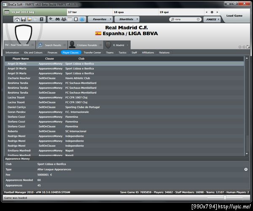Open the Information sub-tab
This screenshot has width=253, height=211.
coord(12,53)
